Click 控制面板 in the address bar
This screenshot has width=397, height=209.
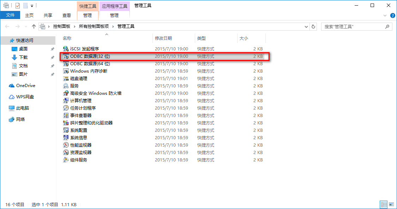(x=61, y=26)
